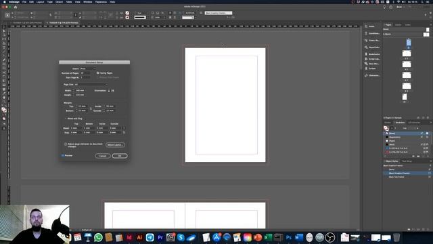Switch to the Pages panel tab
This screenshot has width=433, height=244.
(388, 25)
